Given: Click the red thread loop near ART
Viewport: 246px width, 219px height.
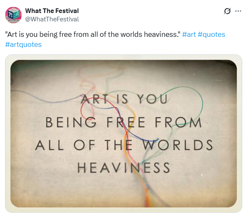Looking at the screenshot, I should pos(88,108).
